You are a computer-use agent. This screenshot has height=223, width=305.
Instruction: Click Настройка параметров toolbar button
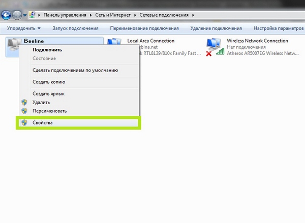pos(279,28)
